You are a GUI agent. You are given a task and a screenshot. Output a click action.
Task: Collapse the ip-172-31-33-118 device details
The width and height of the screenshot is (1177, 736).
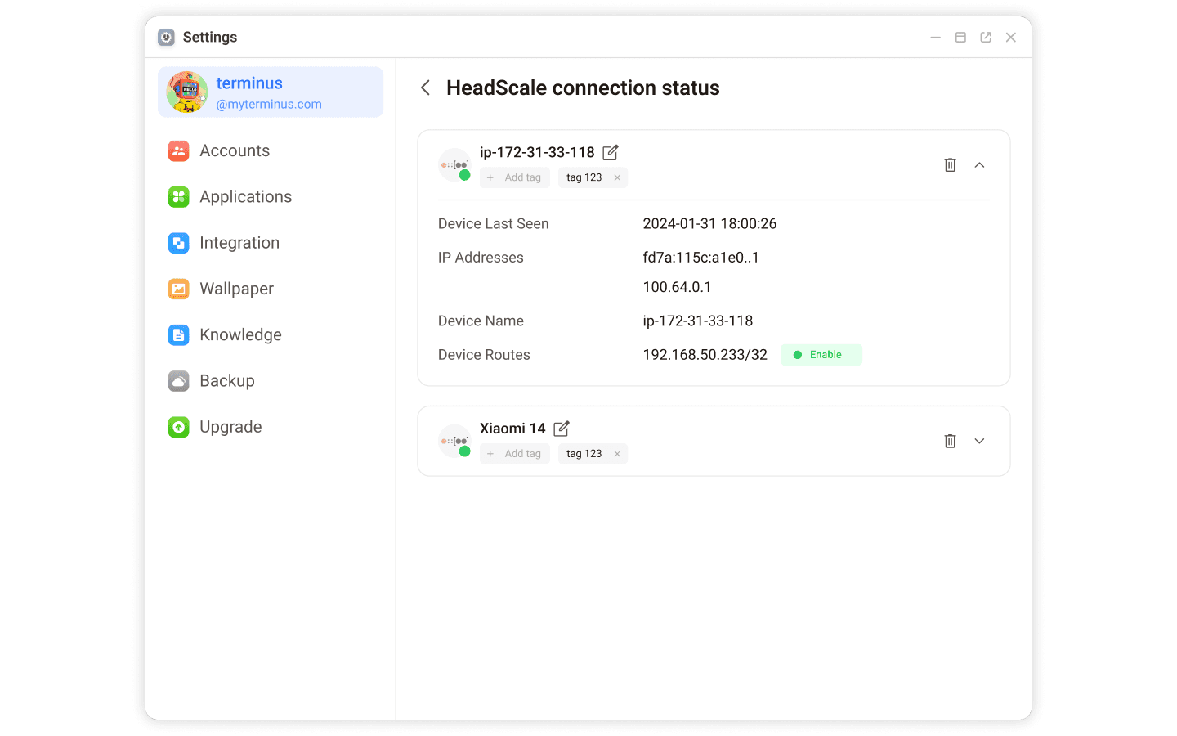pos(979,165)
